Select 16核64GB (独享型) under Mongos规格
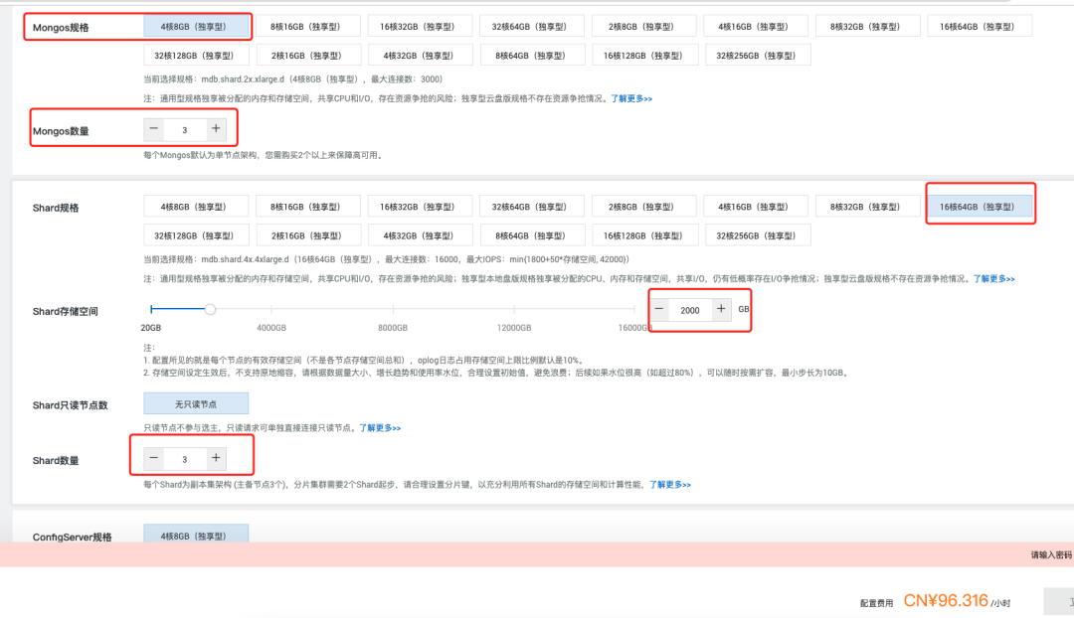 pyautogui.click(x=980, y=27)
